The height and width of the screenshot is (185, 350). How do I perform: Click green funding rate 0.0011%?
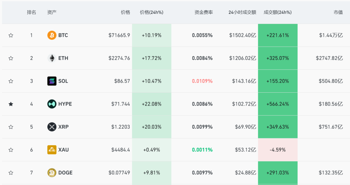[x=202, y=150]
